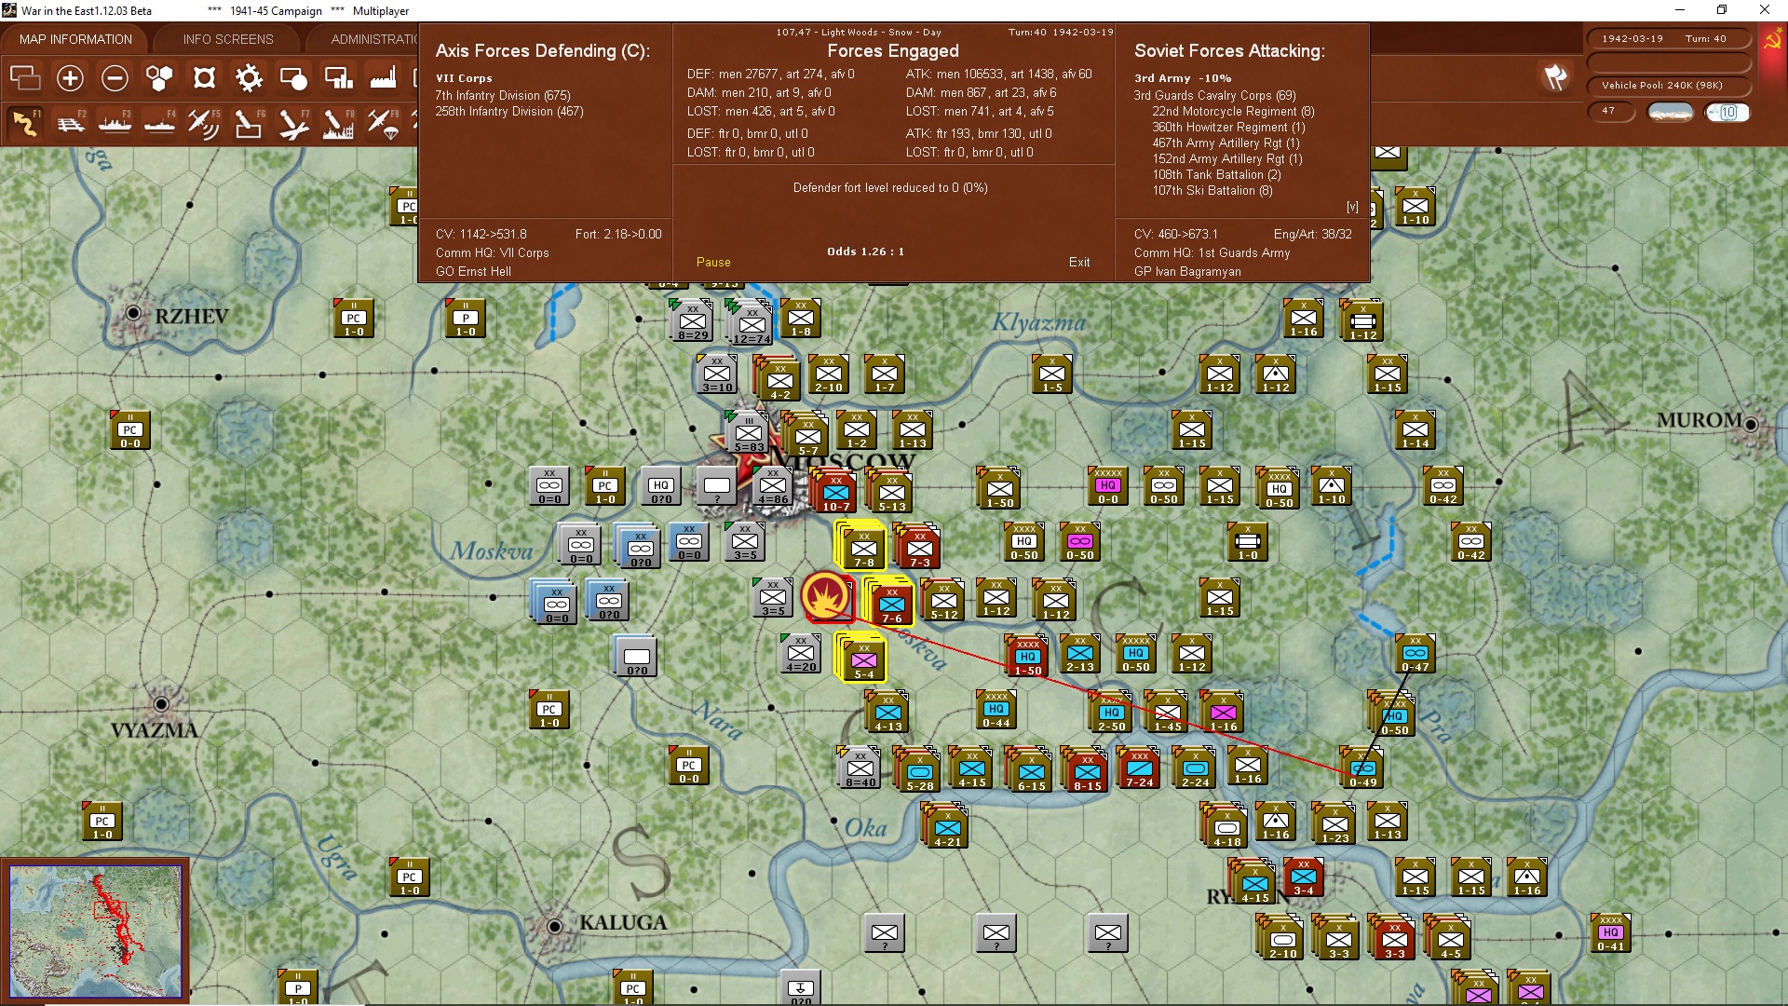1788x1006 pixels.
Task: Click the overlapping windows toolbar icon
Action: [25, 78]
